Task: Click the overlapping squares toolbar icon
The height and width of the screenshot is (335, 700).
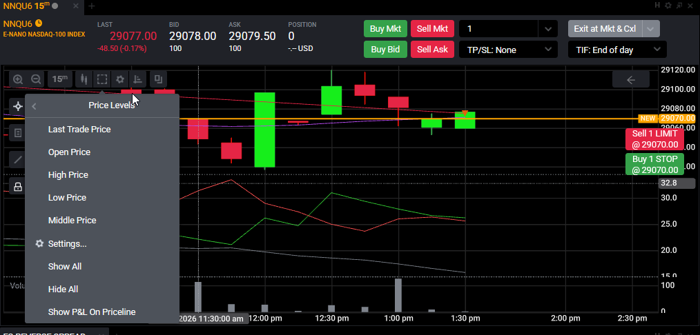Action: pyautogui.click(x=158, y=79)
